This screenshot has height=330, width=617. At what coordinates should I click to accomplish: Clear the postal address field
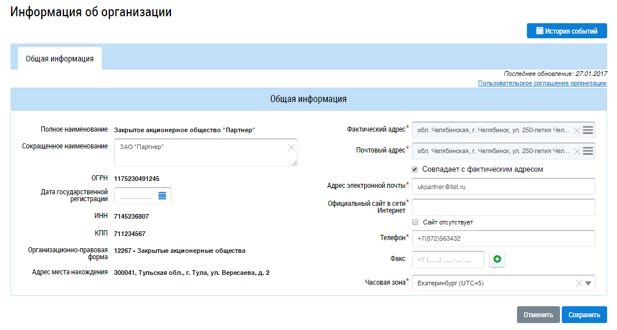tap(577, 151)
